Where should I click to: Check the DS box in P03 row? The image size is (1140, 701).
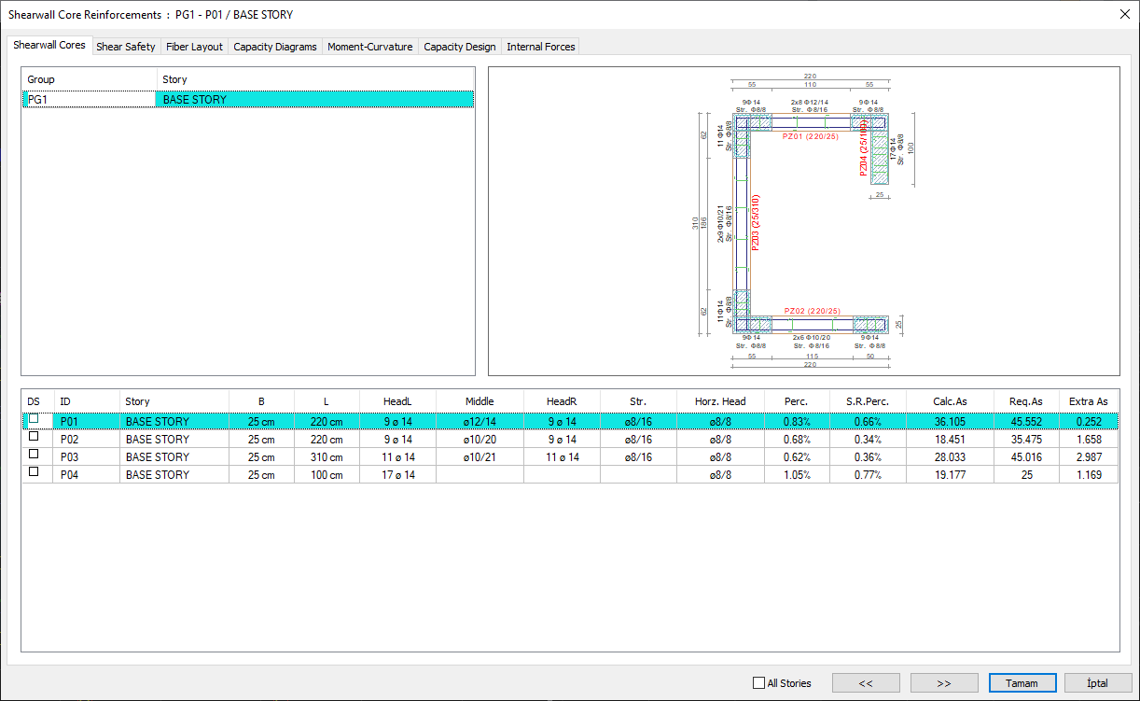pyautogui.click(x=35, y=455)
